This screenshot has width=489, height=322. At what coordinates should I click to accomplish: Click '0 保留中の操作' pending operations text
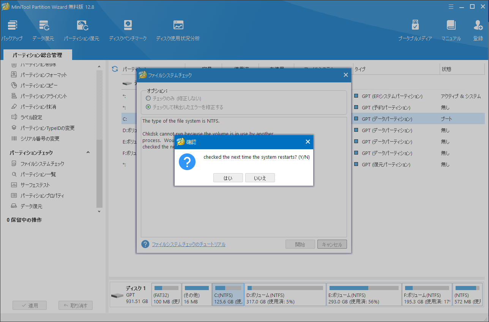tap(24, 220)
